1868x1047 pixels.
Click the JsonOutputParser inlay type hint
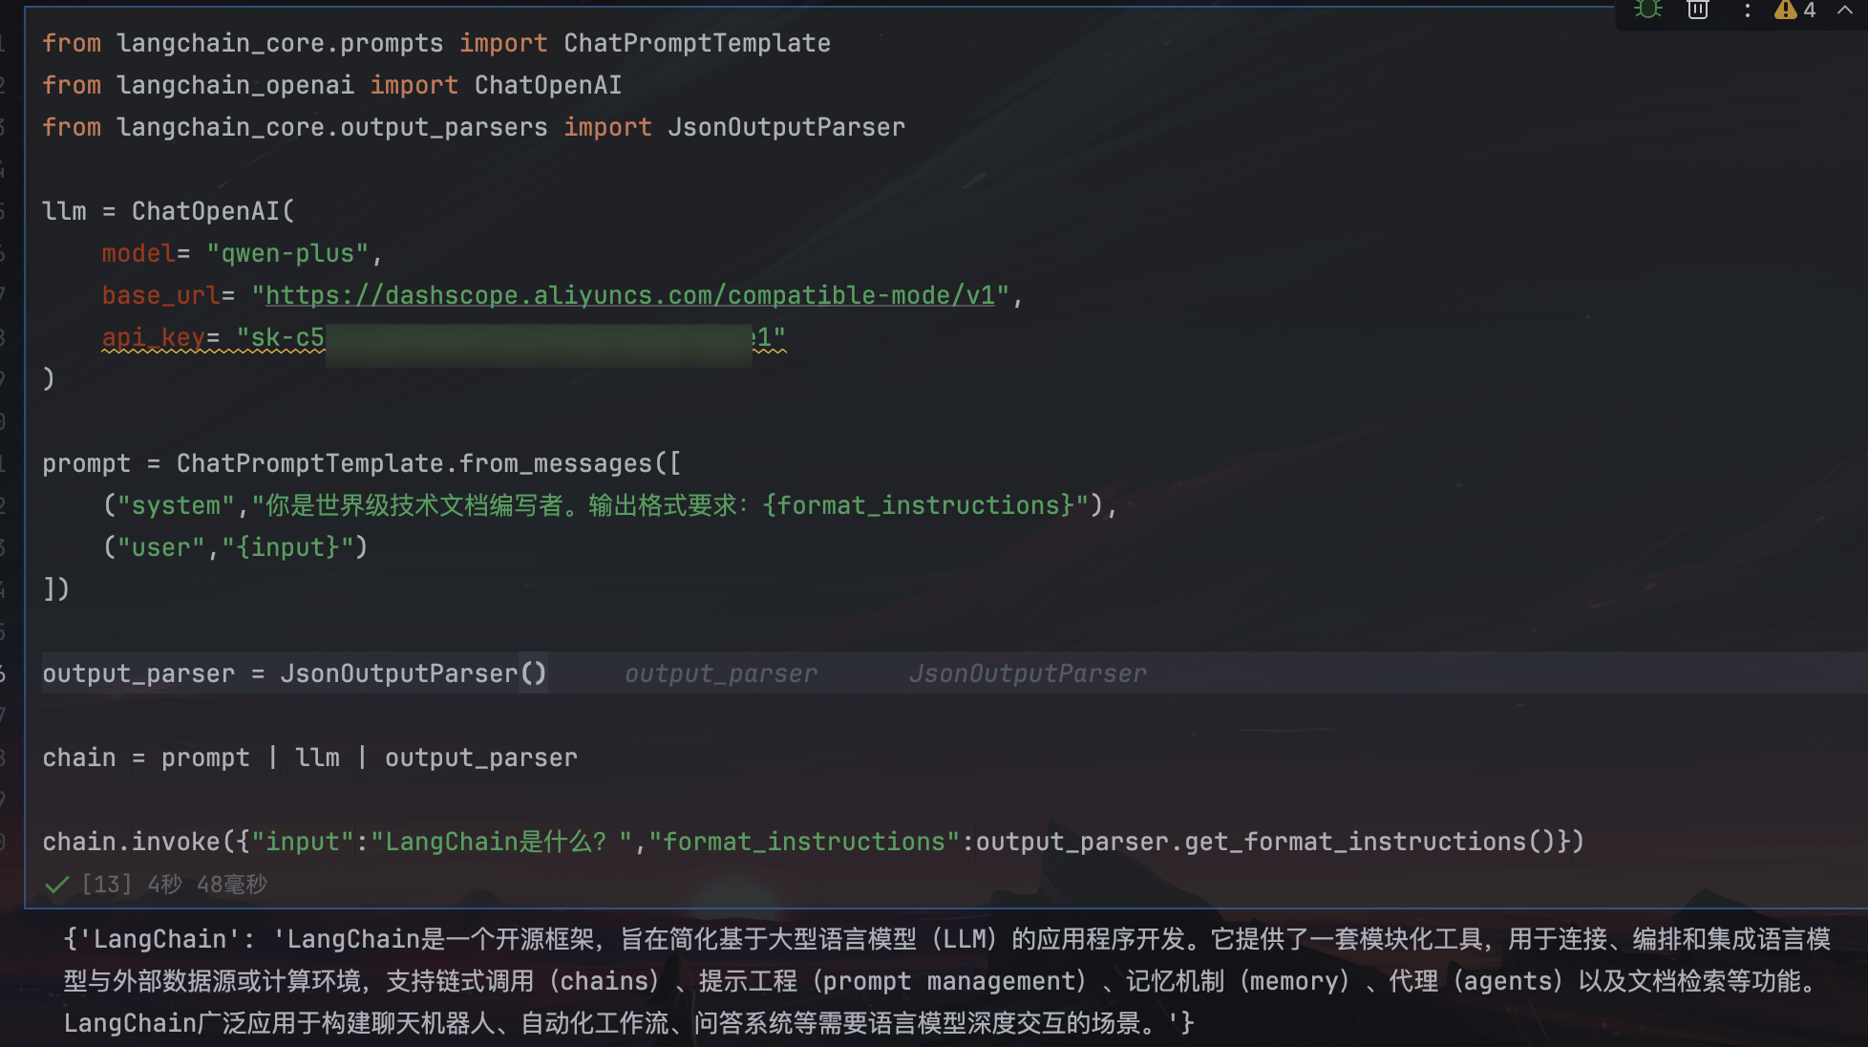pos(1027,673)
